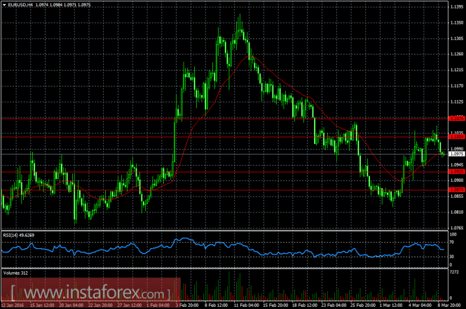The width and height of the screenshot is (466, 309).
Task: Click the 1.1260 price axis label
Action: 457,54
